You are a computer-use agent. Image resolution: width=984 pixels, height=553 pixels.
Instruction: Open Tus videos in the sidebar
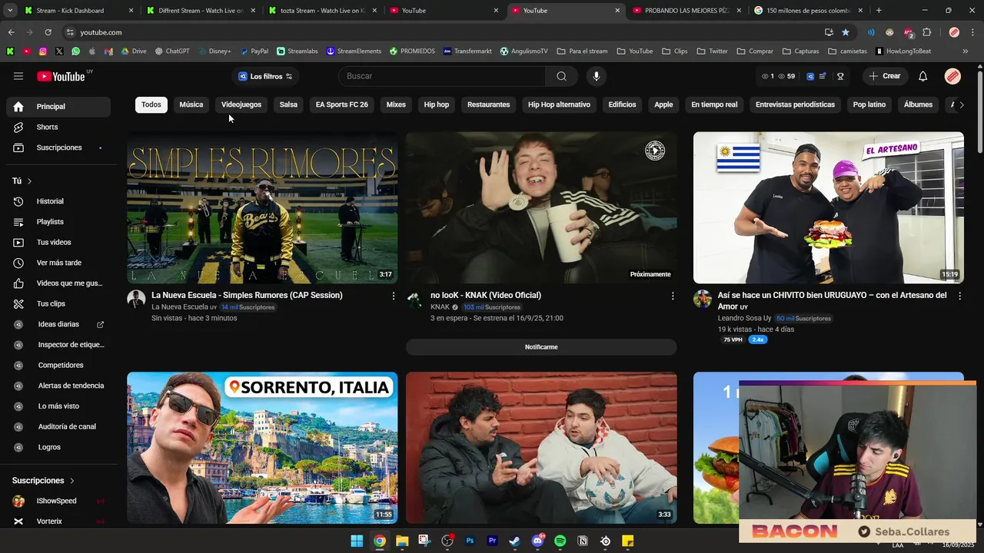tap(58, 242)
